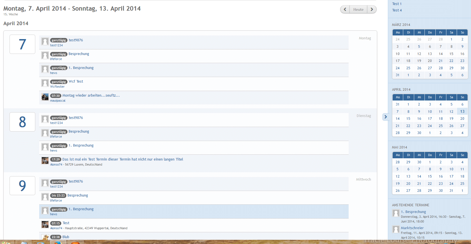
Task: Click avatar next to upcoming Marktschreier event
Action: click(396, 229)
